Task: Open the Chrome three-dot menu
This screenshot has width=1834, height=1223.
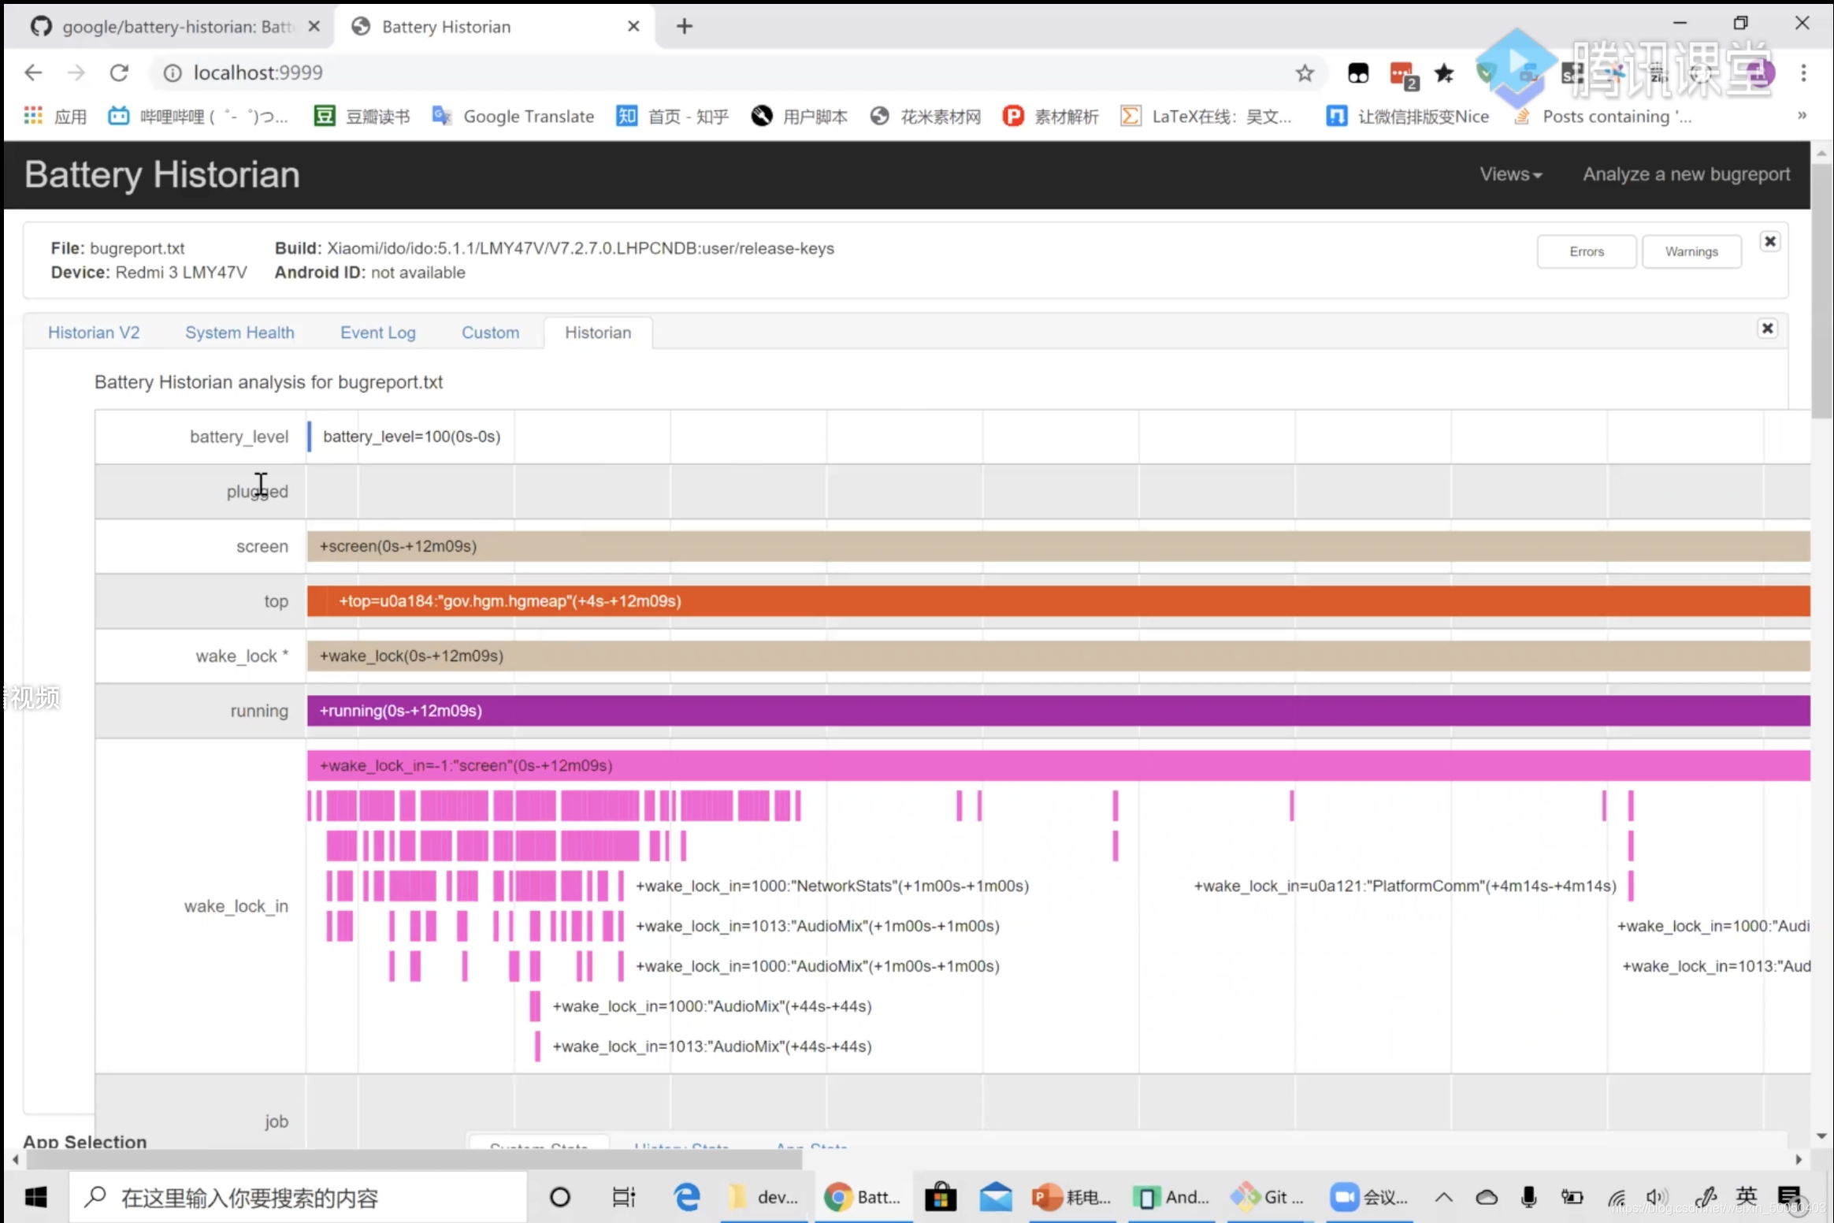Action: (x=1803, y=73)
